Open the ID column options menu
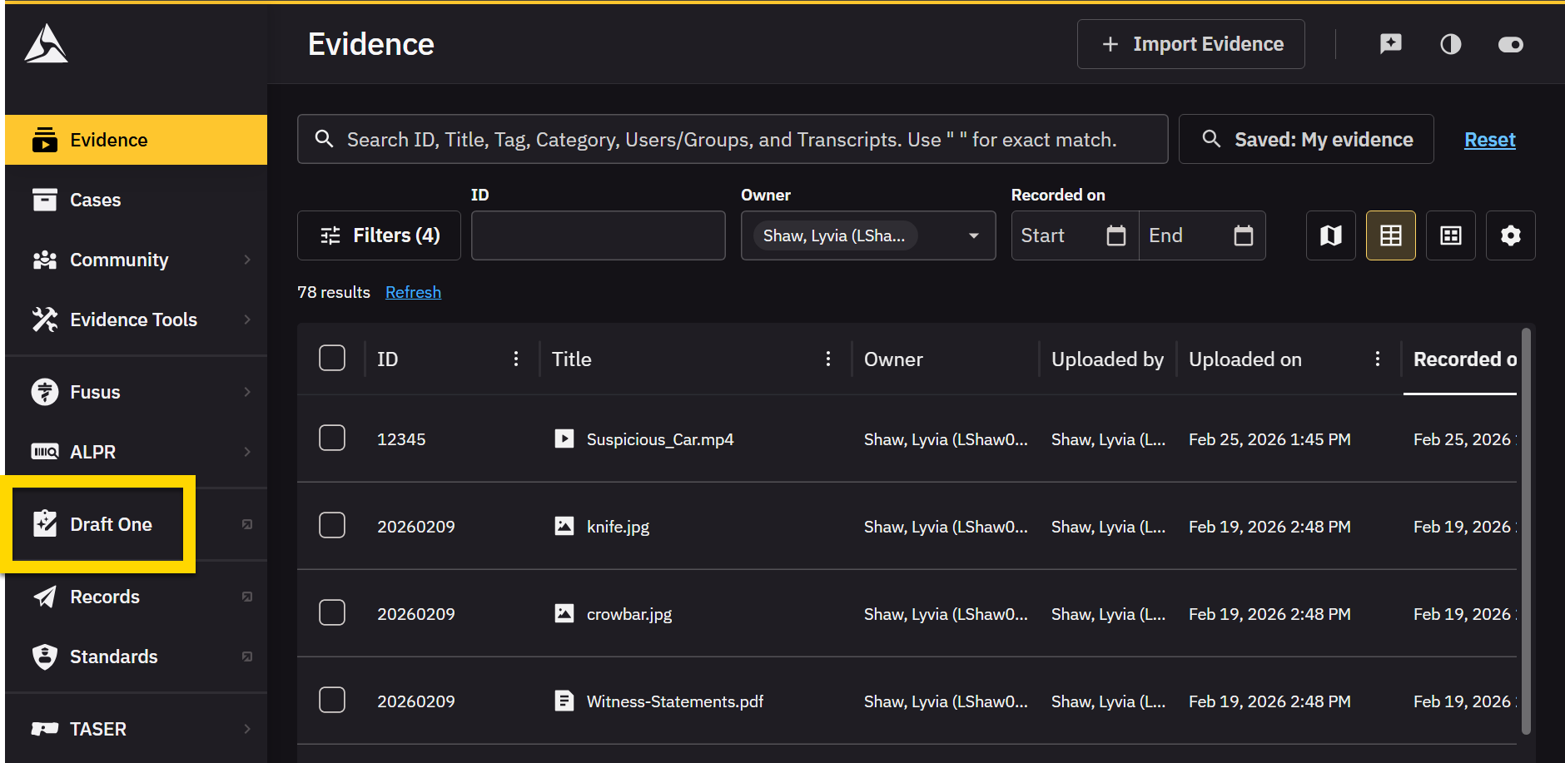Image resolution: width=1565 pixels, height=763 pixels. (516, 359)
